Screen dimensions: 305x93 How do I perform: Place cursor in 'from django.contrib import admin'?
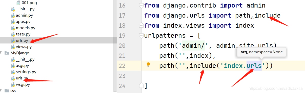205,6
